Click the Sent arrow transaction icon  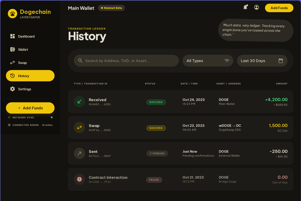click(79, 153)
